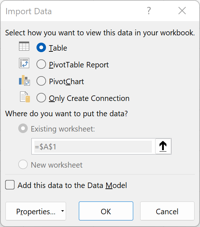Click the PivotChart bar chart icon
200x227 pixels.
(24, 80)
